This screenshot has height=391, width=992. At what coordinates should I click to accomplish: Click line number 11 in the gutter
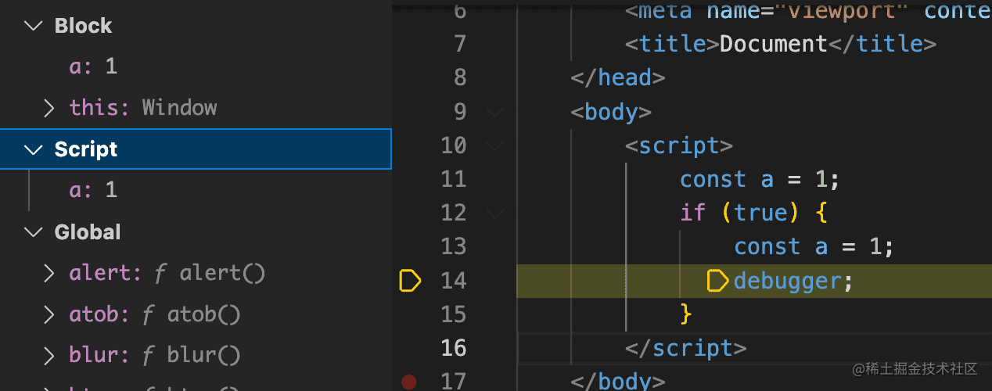pyautogui.click(x=454, y=179)
